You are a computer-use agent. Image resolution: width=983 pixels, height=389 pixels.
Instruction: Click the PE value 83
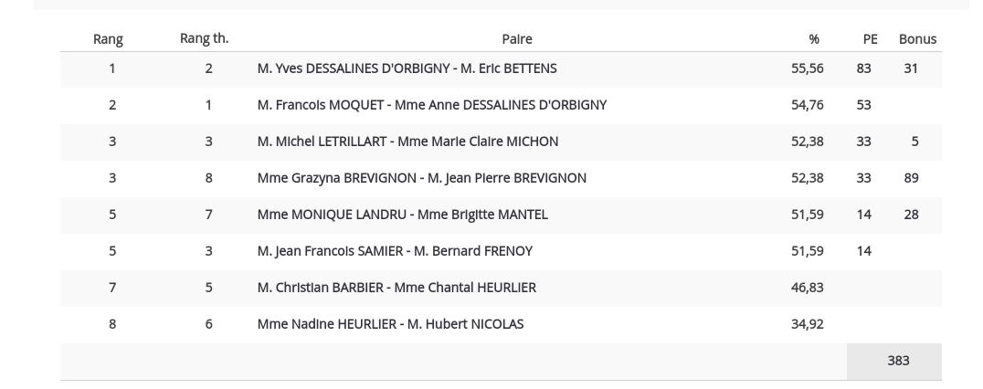[864, 68]
